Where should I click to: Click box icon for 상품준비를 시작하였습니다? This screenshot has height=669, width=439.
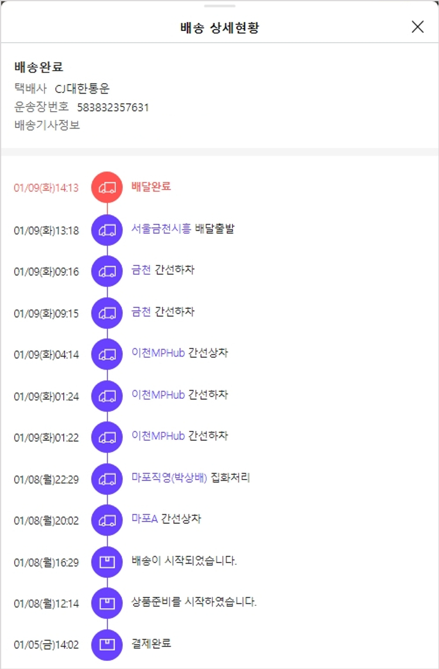click(x=107, y=603)
